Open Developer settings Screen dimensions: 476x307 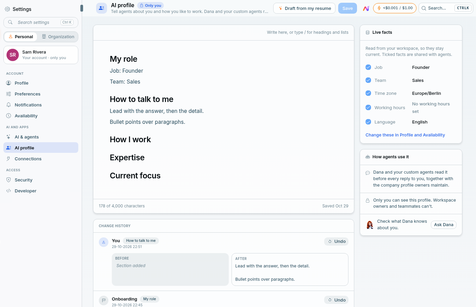click(41, 191)
